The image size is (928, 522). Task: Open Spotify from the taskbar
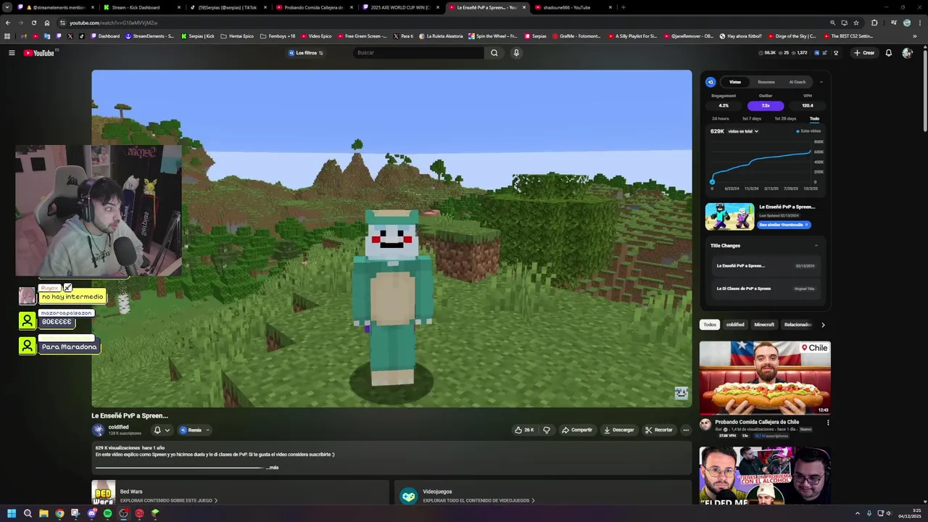[107, 513]
